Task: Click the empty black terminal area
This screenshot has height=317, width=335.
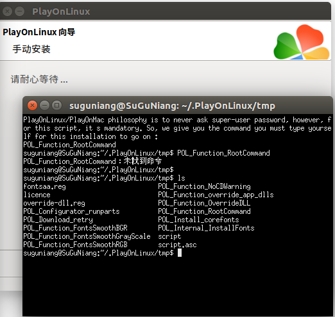Action: click(x=178, y=286)
